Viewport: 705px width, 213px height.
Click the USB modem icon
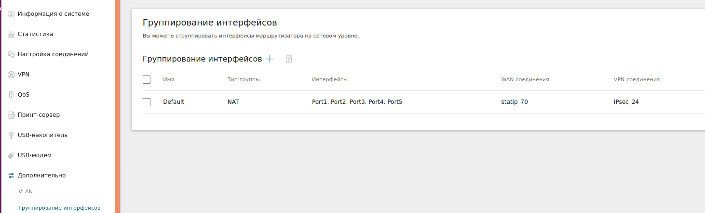(x=11, y=155)
